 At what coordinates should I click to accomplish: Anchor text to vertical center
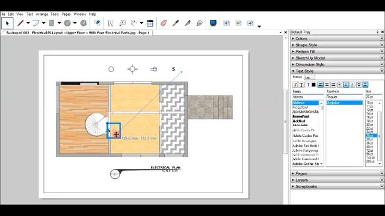346,85
